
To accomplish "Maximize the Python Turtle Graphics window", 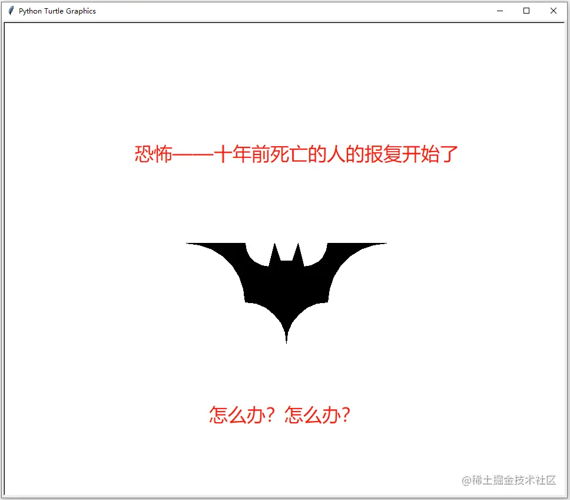I will 526,11.
